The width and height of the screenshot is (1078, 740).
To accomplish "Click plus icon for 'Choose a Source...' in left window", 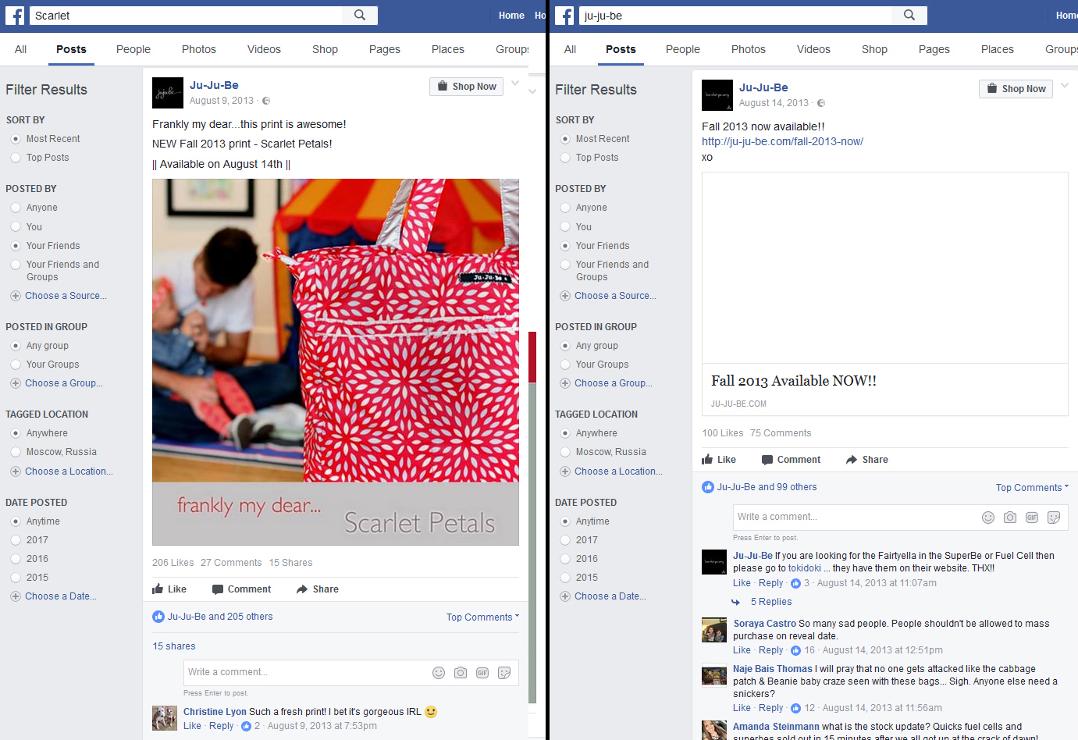I will point(16,296).
